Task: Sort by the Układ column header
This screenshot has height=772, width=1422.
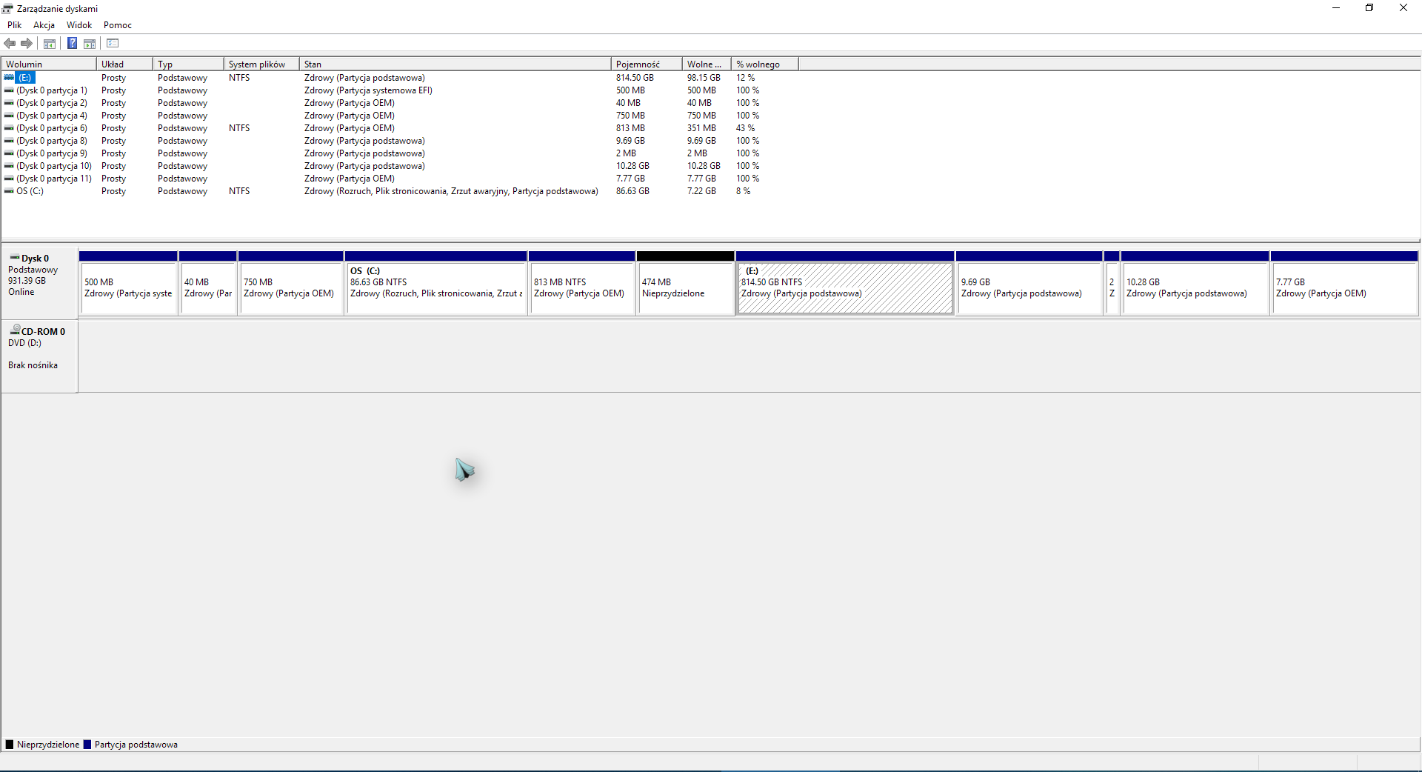Action: pos(124,64)
